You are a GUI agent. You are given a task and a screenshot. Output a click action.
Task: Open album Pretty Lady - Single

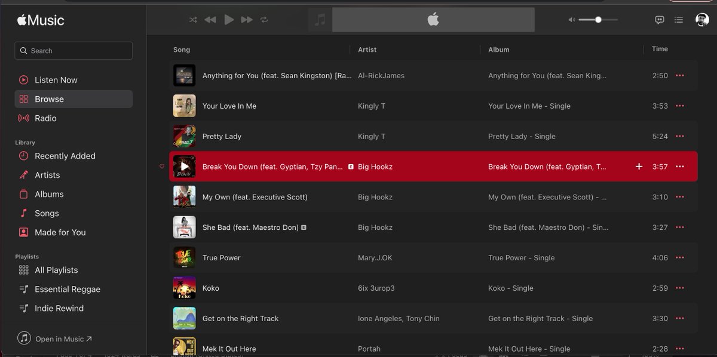click(x=522, y=137)
